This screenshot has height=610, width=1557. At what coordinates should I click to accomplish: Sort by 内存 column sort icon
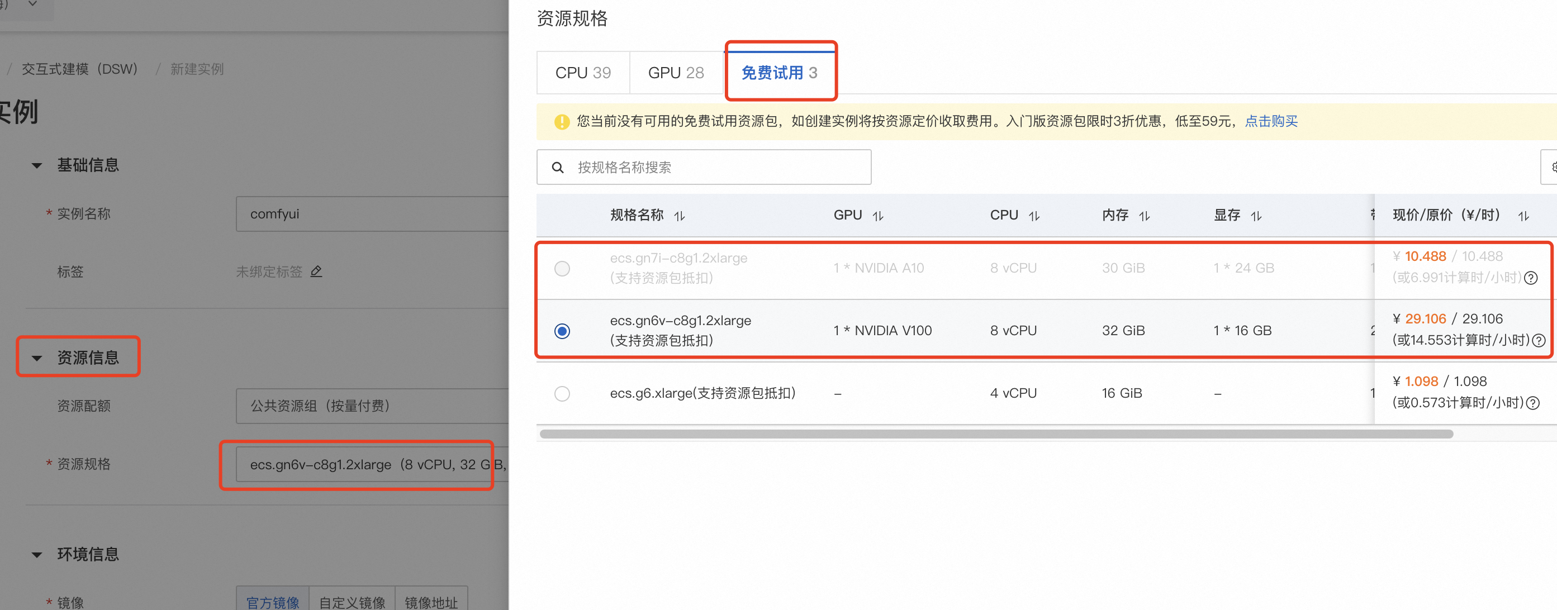1144,216
